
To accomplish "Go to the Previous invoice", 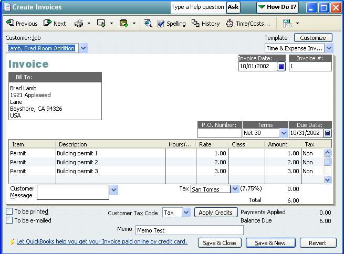I will tap(22, 23).
